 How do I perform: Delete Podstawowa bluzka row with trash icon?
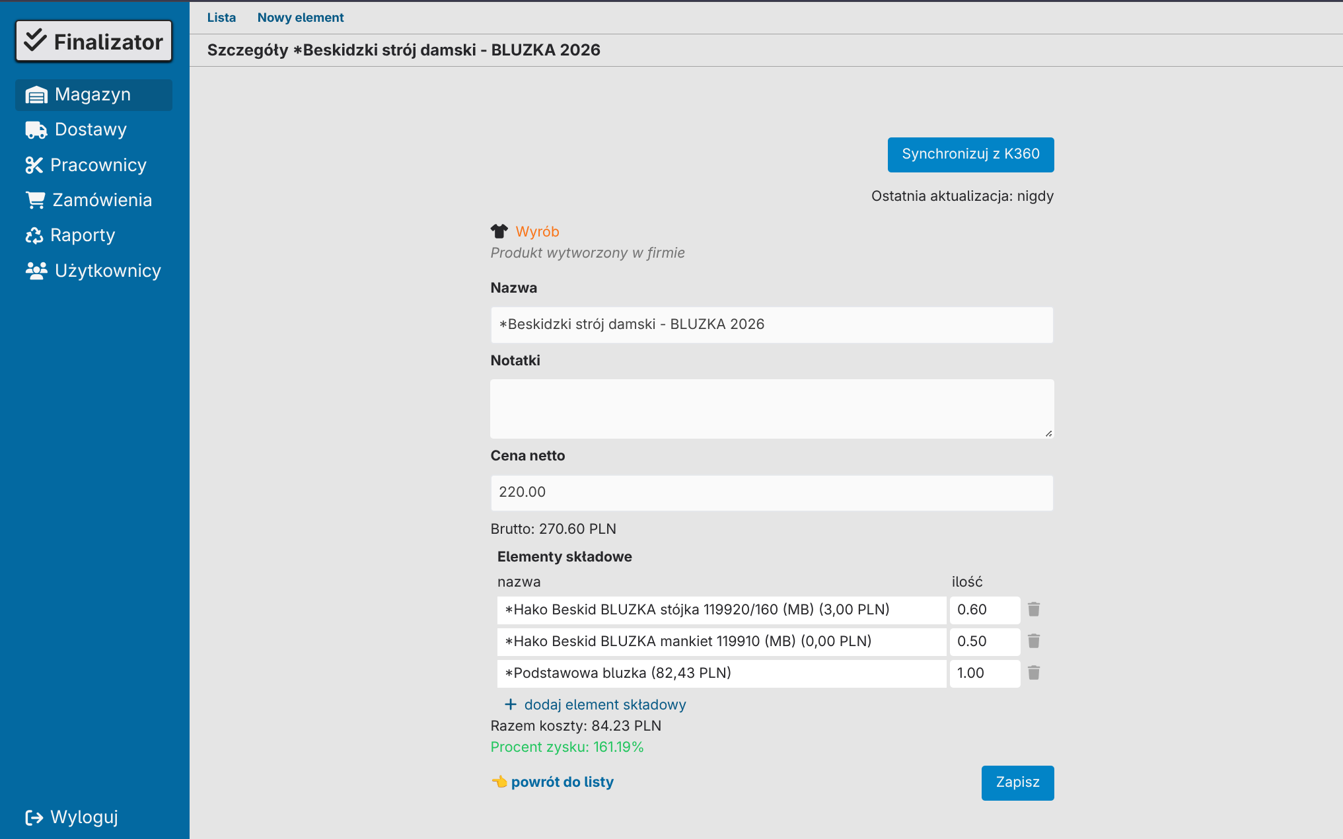click(x=1034, y=673)
